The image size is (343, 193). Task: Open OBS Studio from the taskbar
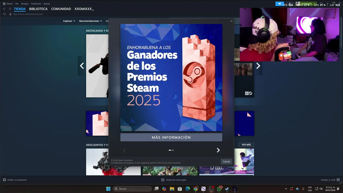[211, 189]
